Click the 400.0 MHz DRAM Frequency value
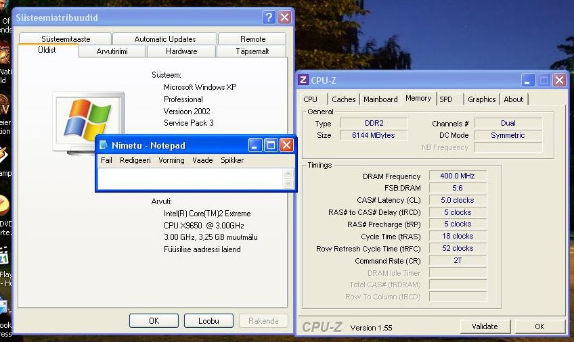This screenshot has width=574, height=342. (x=458, y=176)
